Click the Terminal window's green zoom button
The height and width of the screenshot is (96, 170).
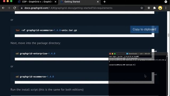click(115, 54)
